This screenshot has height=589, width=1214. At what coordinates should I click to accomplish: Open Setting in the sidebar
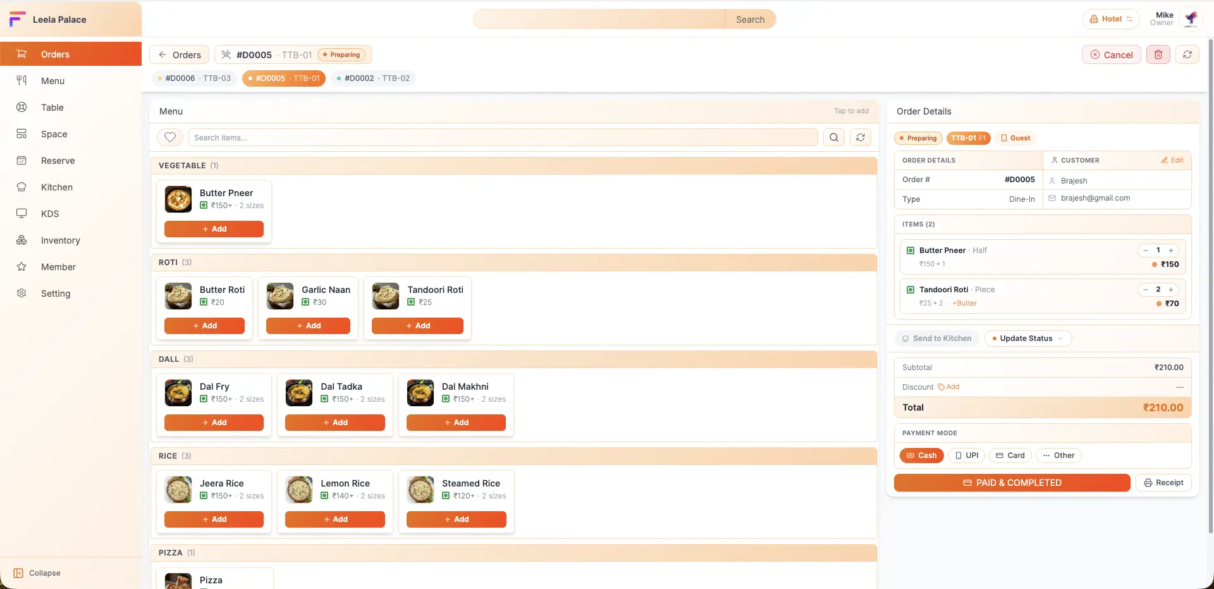click(x=71, y=293)
